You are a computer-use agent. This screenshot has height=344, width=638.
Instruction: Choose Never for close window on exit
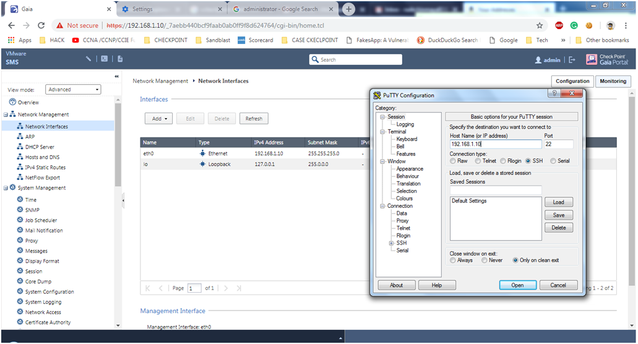484,260
